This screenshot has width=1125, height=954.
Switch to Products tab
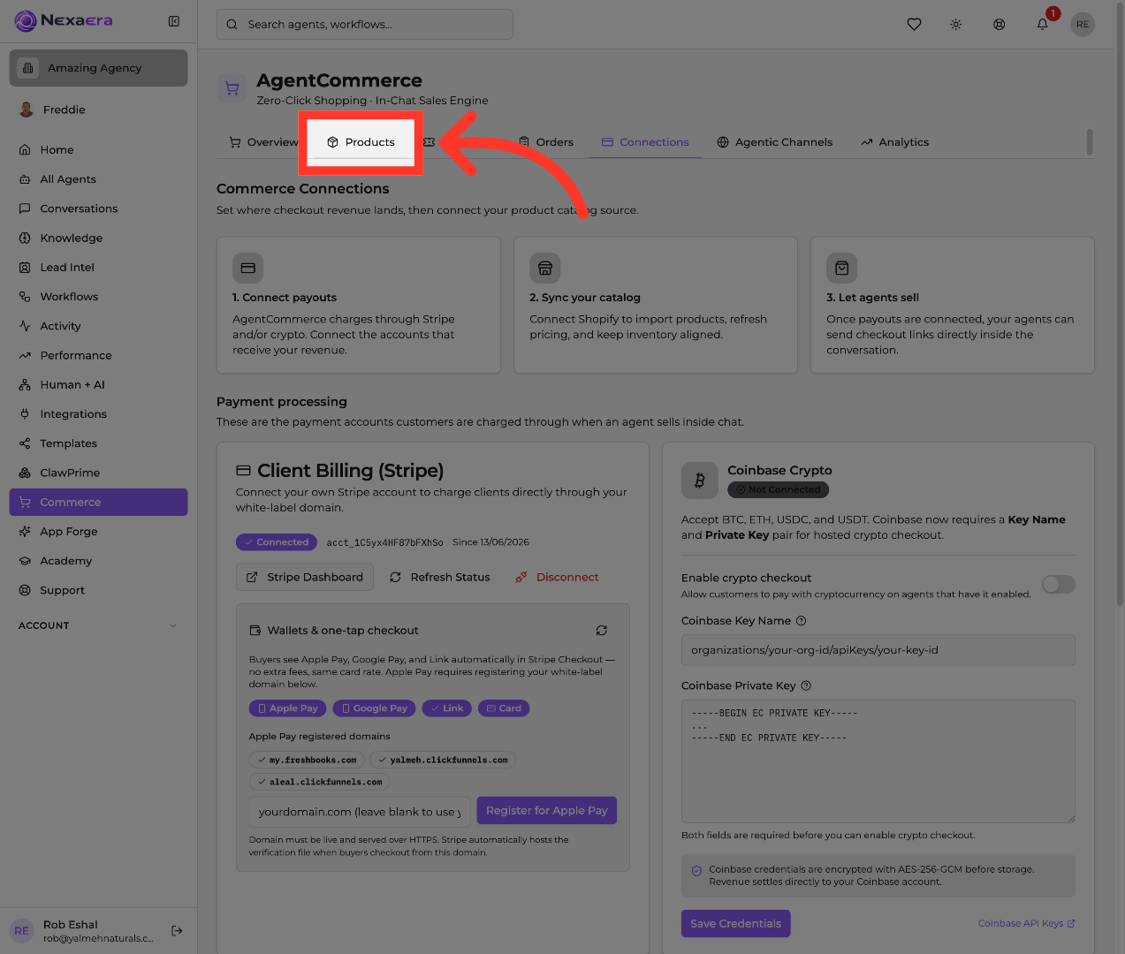click(361, 142)
